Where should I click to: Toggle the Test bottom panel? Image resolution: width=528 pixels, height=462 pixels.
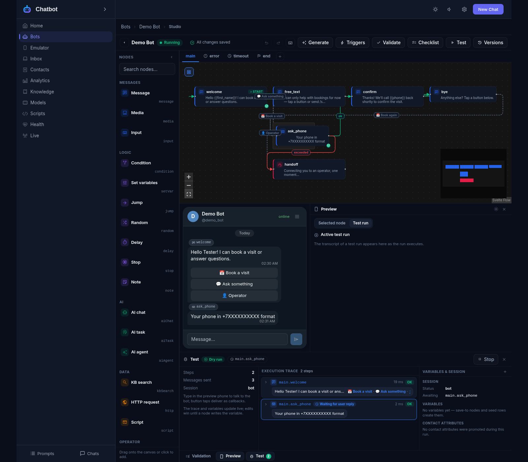click(x=260, y=456)
